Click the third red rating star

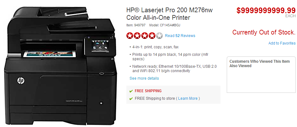click(x=145, y=35)
